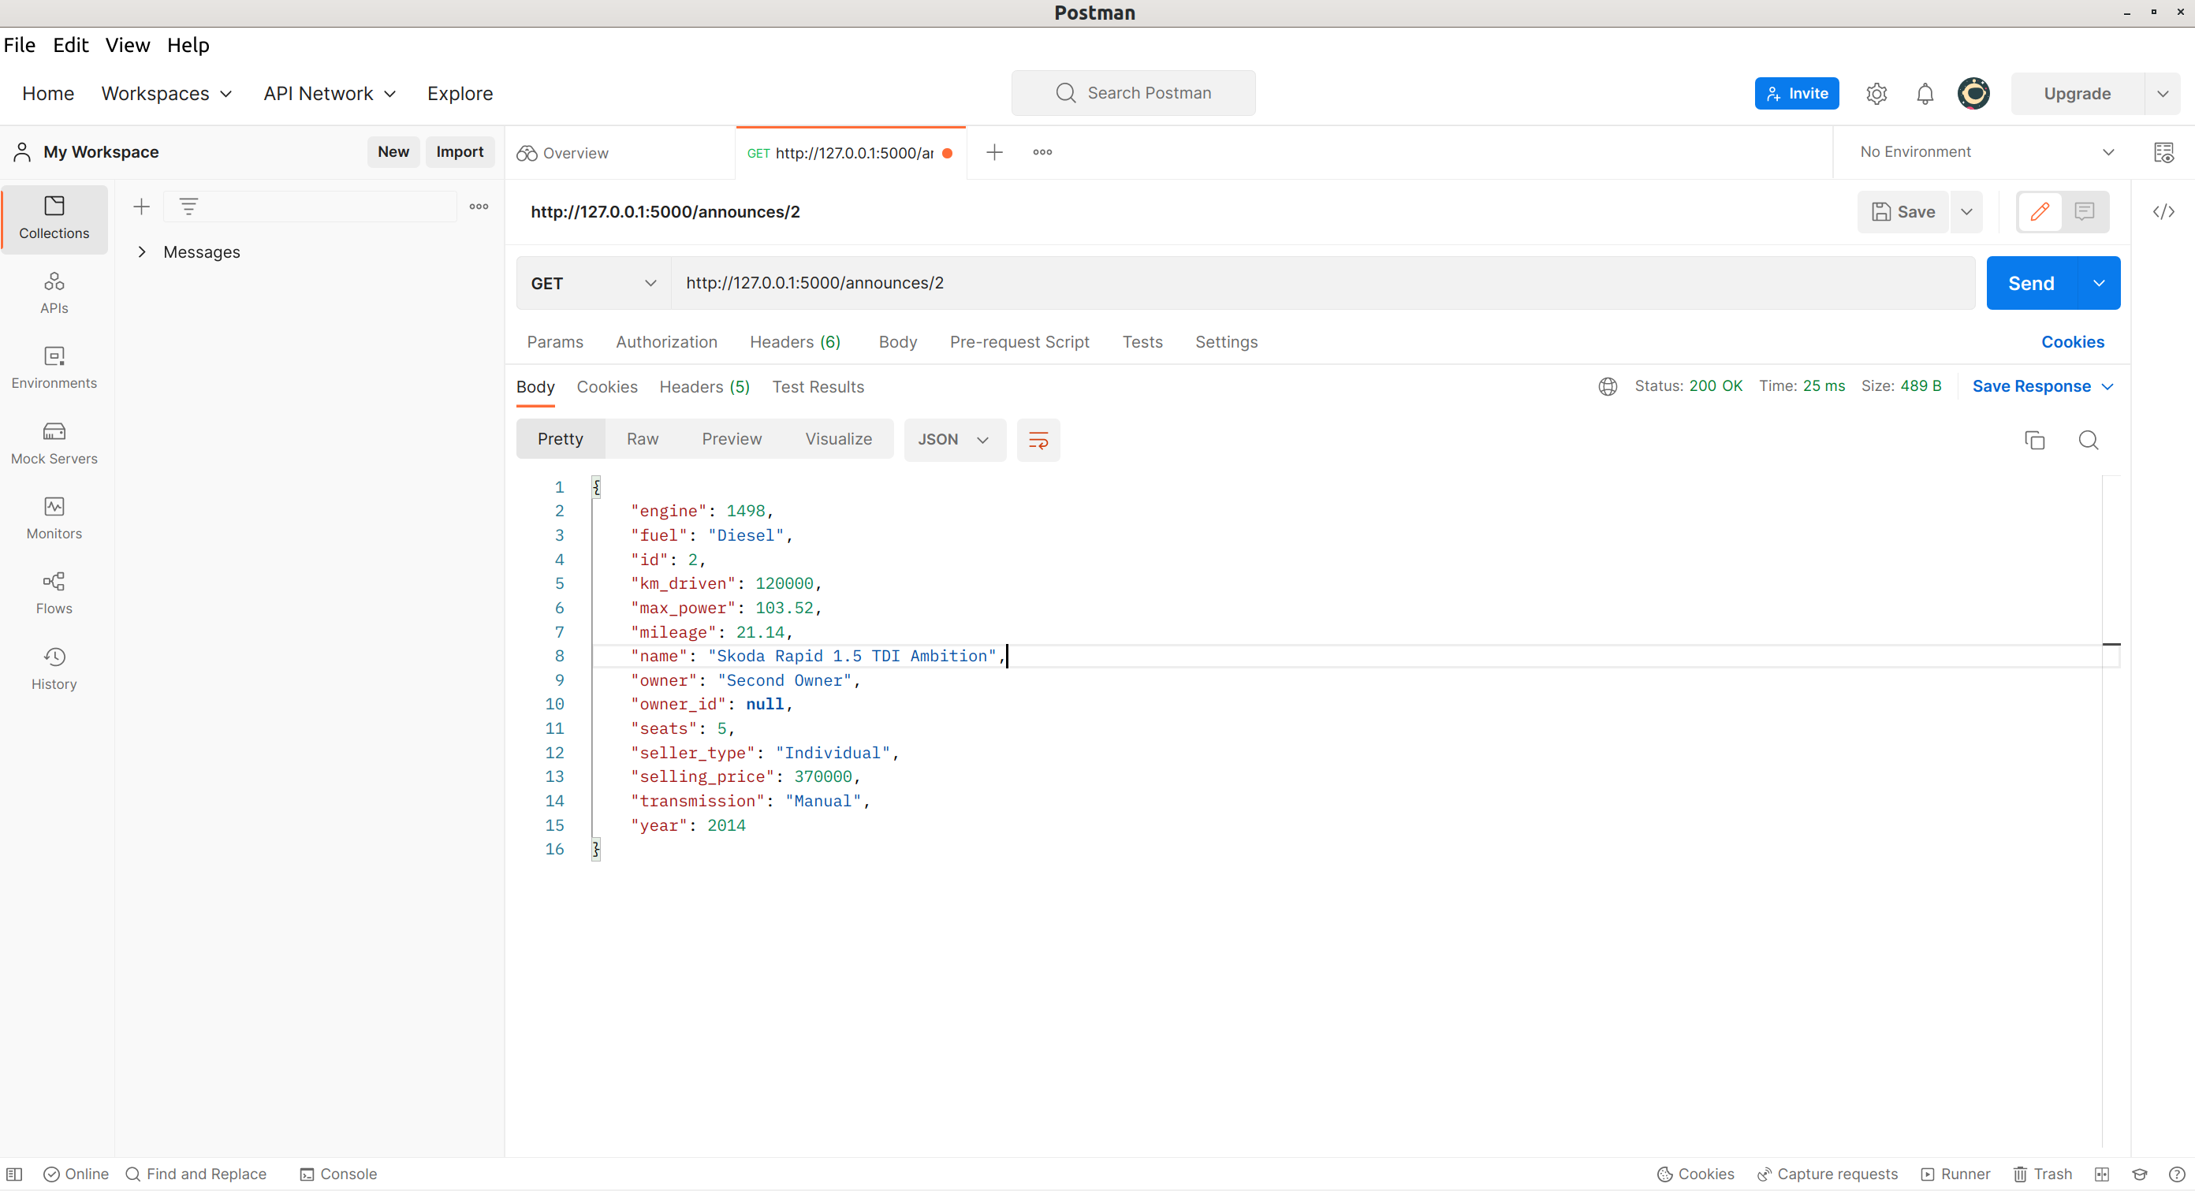Click the Send button

(x=2030, y=283)
